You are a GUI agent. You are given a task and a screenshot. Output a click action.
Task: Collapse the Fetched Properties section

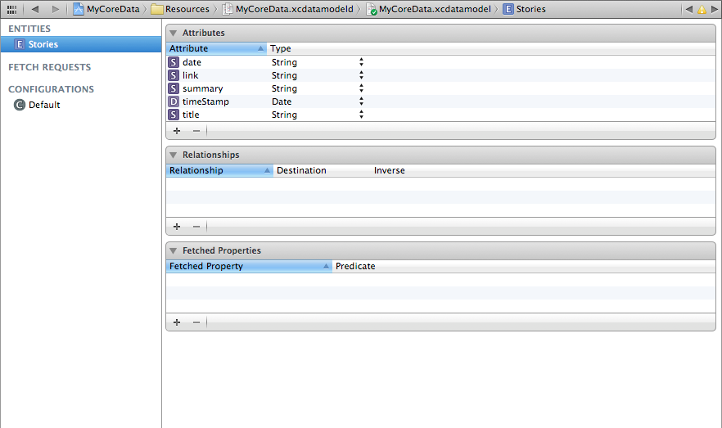click(x=174, y=250)
